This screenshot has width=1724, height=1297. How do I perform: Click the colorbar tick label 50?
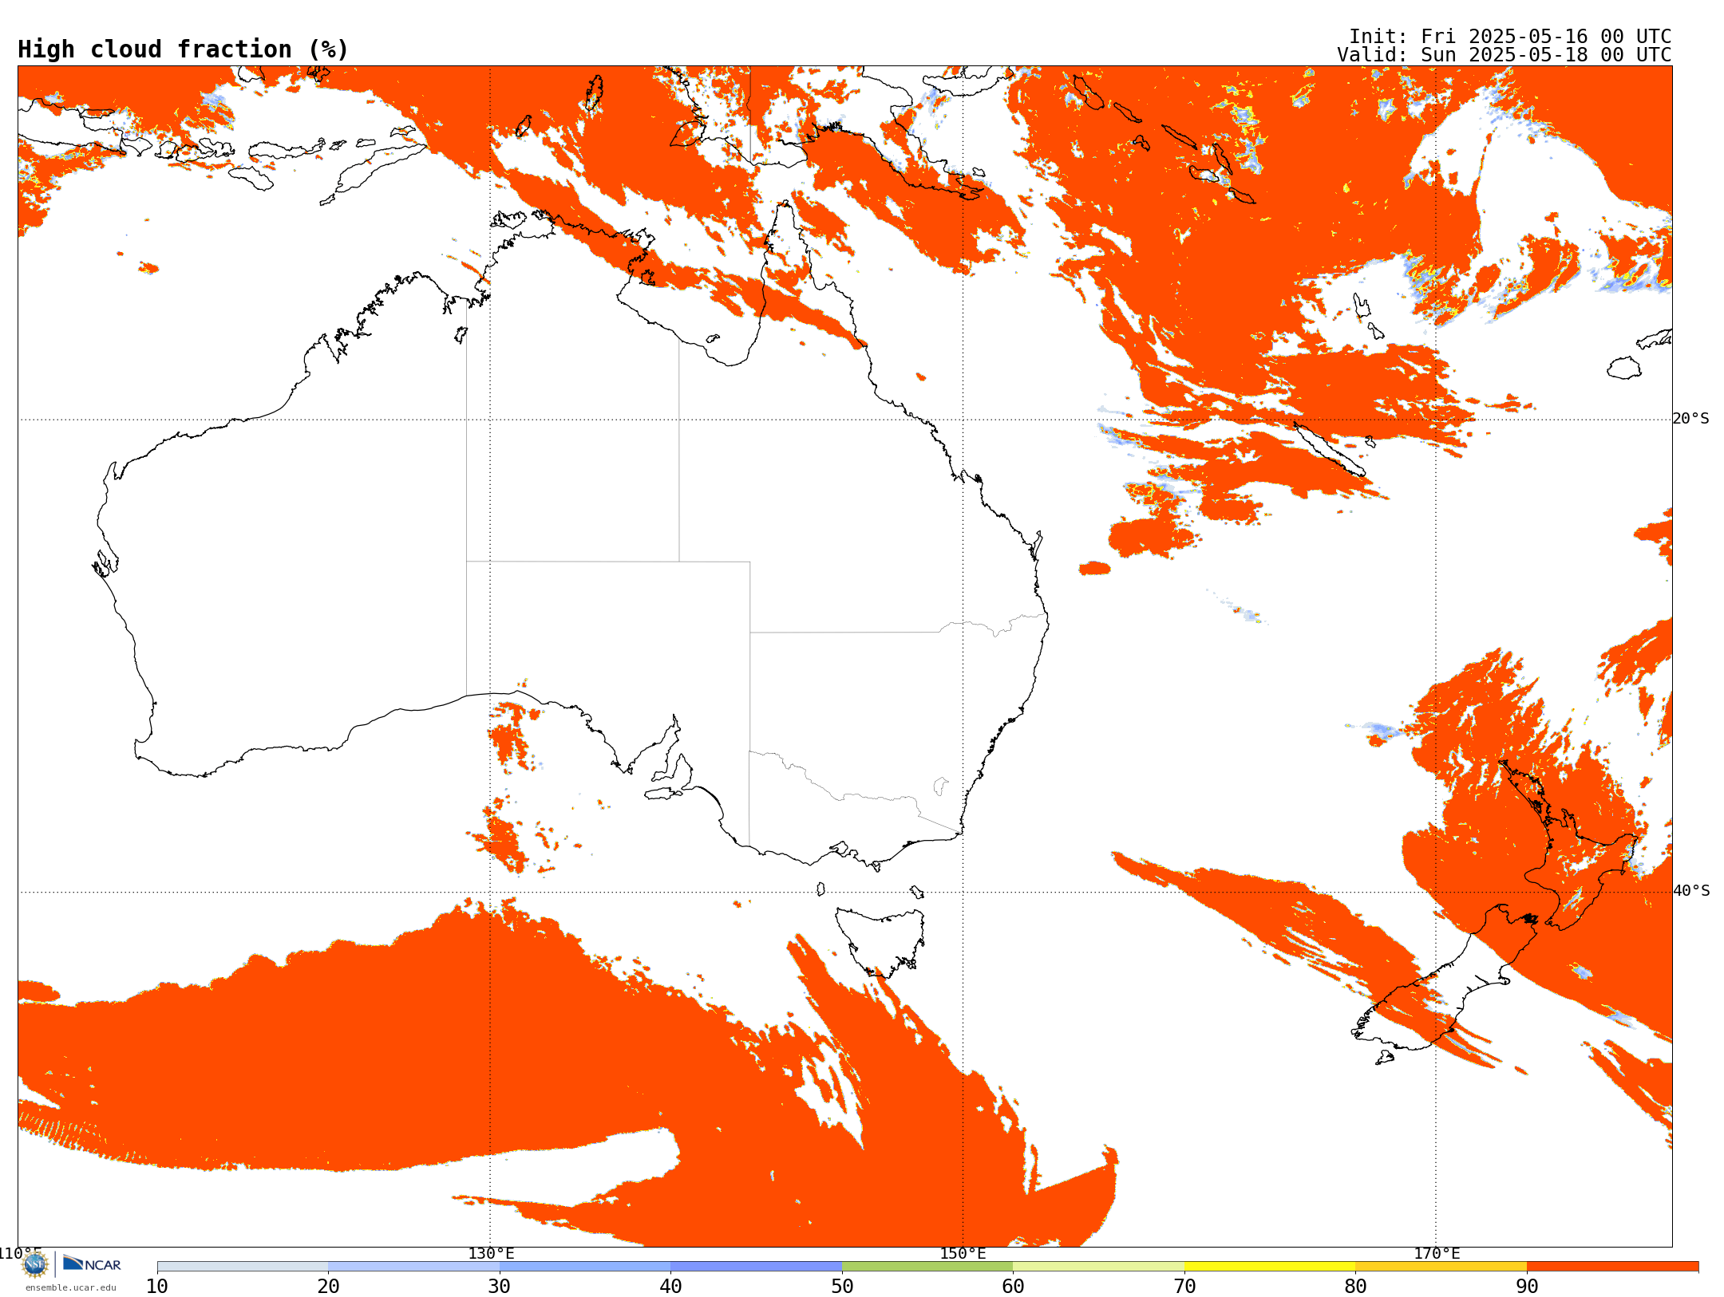842,1287
